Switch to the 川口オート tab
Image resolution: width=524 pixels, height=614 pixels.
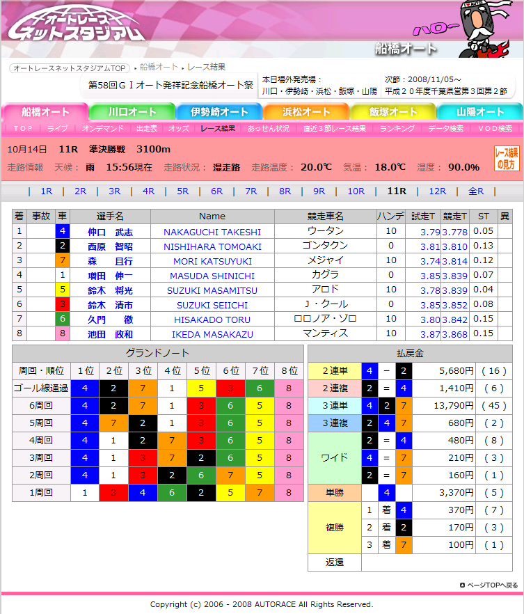(x=132, y=112)
